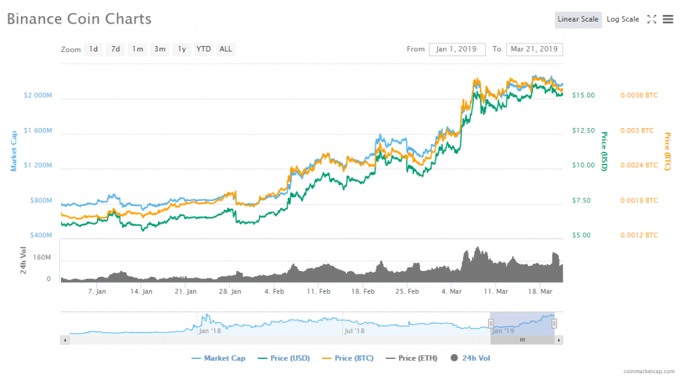The image size is (694, 384).
Task: Click the 0.0036 BTC axis label
Action: pos(638,95)
